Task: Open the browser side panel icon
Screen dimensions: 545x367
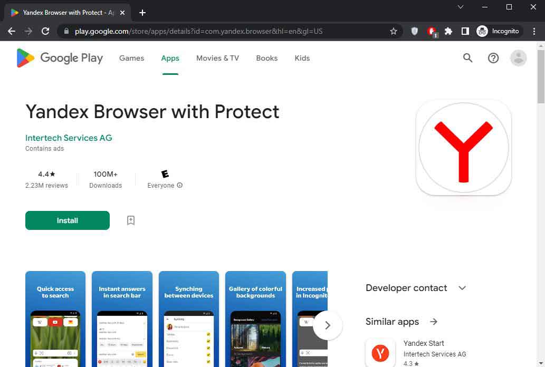Action: coord(465,31)
